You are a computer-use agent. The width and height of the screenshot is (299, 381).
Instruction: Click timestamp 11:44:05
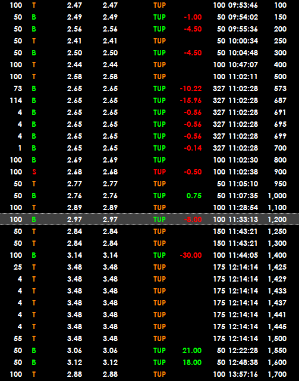click(243, 255)
